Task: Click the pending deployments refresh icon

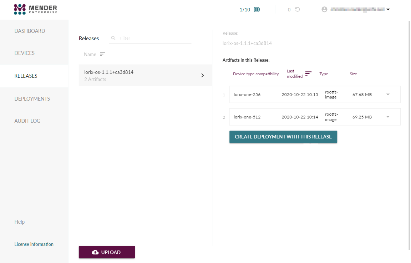Action: (297, 10)
